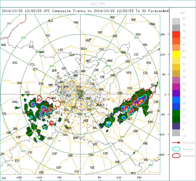Click the SPR station label
The width and height of the screenshot is (196, 181).
[89, 110]
